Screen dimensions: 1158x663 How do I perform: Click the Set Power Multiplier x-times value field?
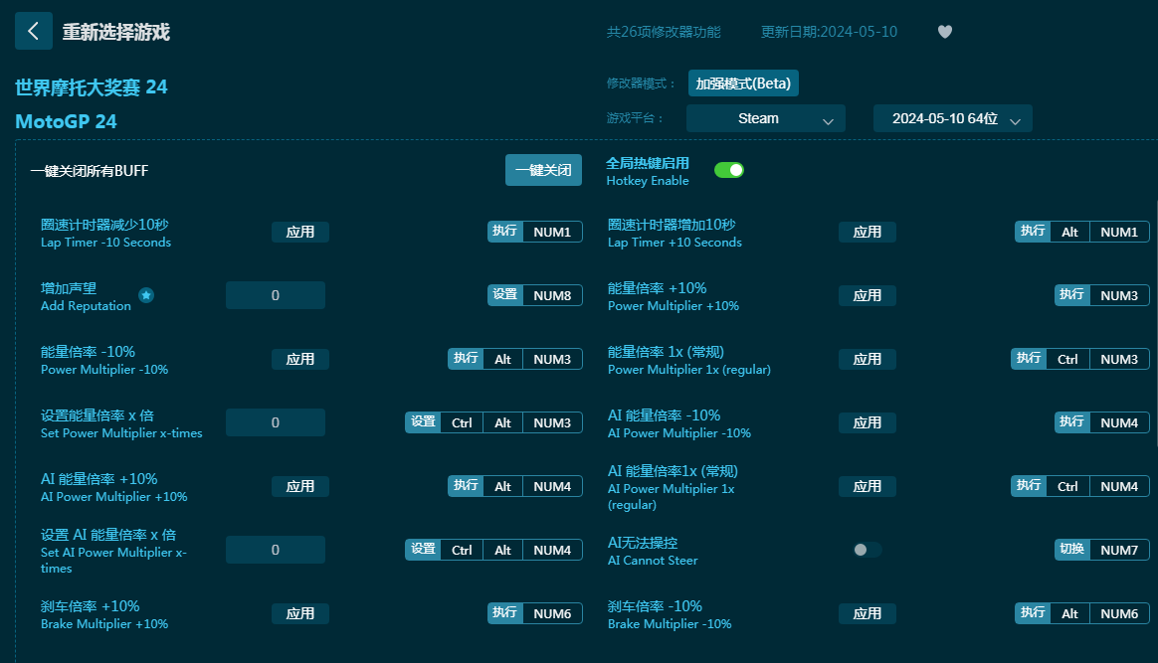click(276, 422)
